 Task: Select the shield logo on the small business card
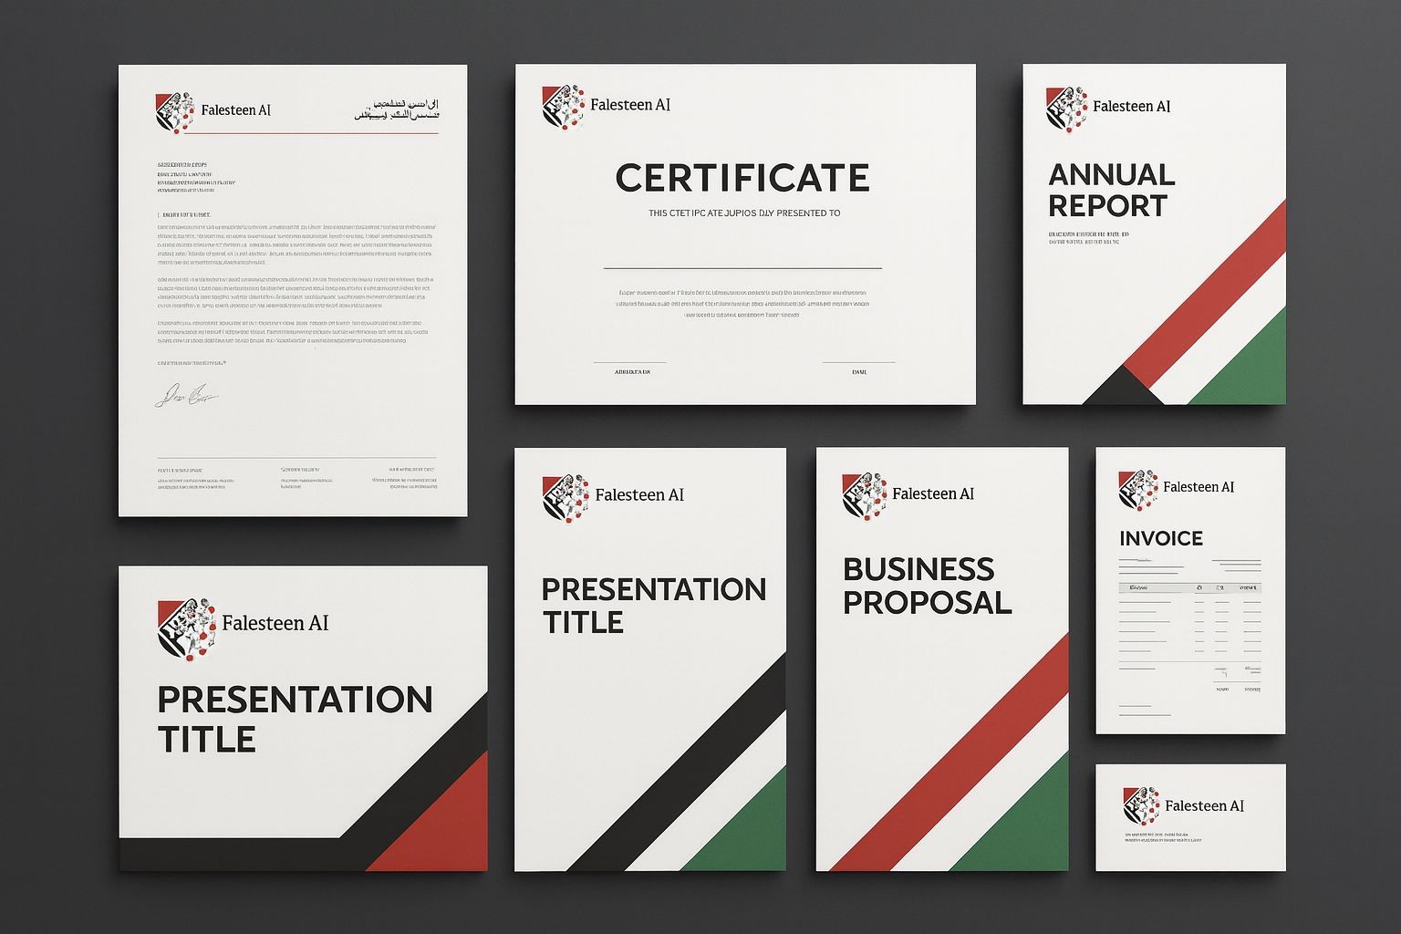1142,806
